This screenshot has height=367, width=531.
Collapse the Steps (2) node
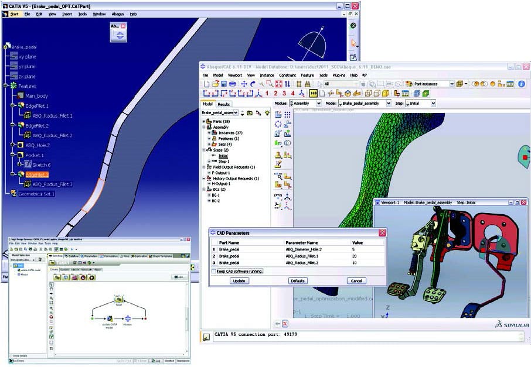click(x=204, y=150)
